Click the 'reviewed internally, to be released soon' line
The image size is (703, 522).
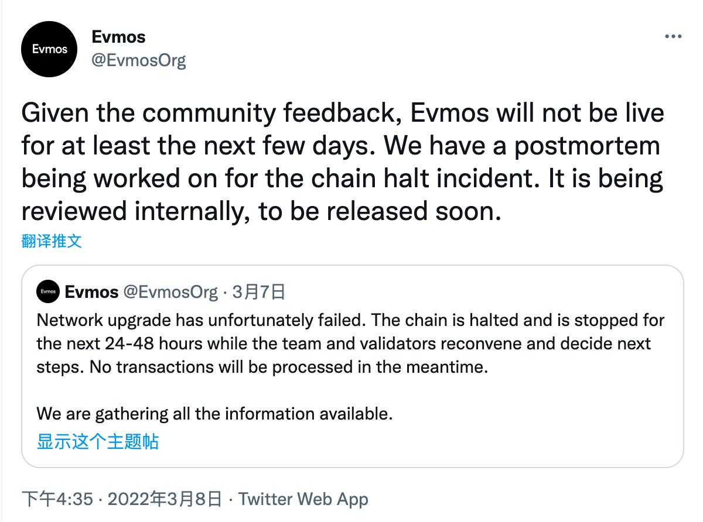pyautogui.click(x=262, y=211)
